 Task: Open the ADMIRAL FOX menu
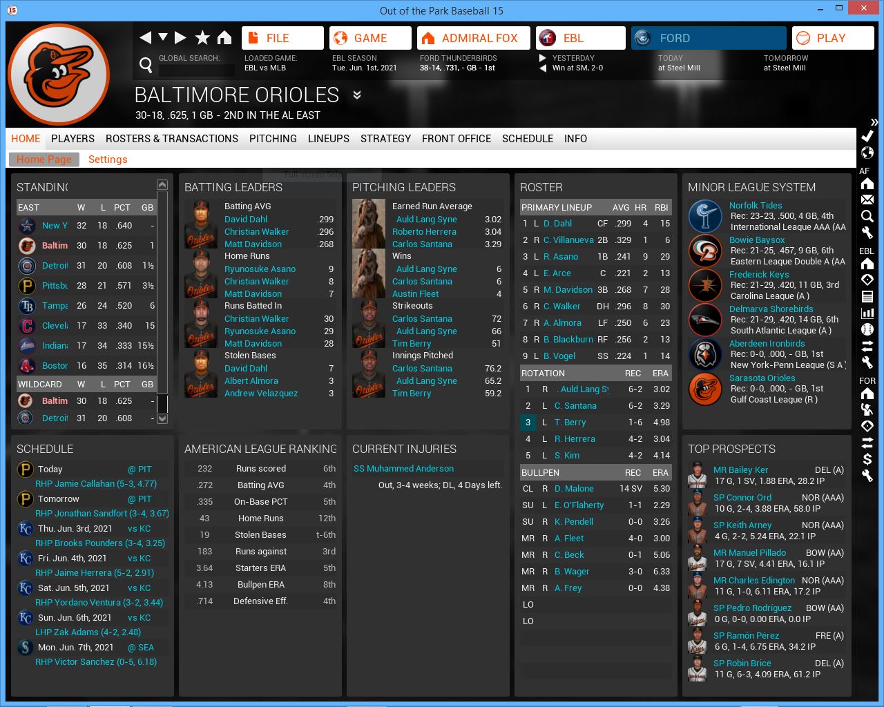(x=474, y=38)
